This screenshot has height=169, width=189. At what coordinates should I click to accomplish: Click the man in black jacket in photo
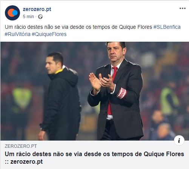point(59,97)
